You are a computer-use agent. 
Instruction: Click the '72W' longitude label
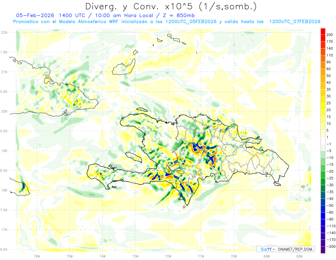168,256
